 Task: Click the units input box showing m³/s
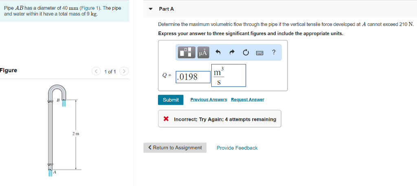pos(228,75)
